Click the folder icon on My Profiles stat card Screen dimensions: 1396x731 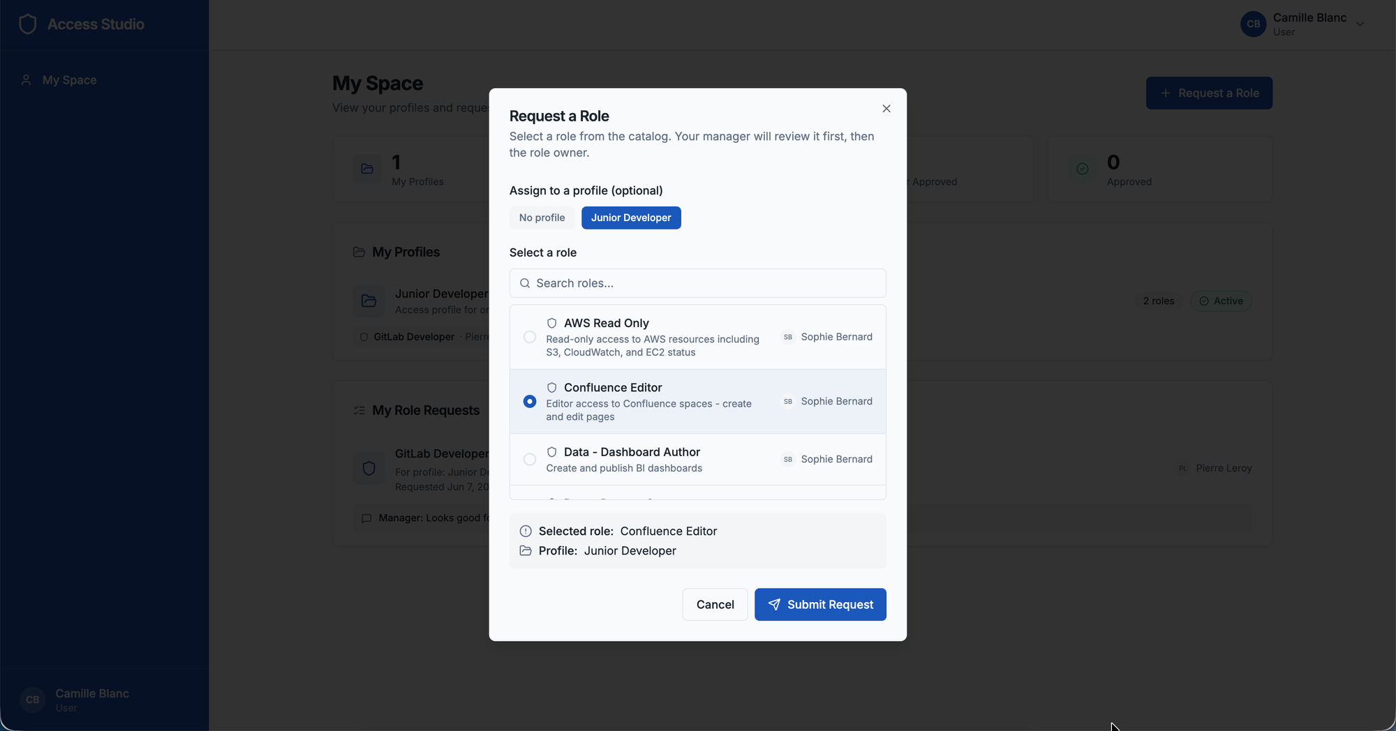[367, 169]
